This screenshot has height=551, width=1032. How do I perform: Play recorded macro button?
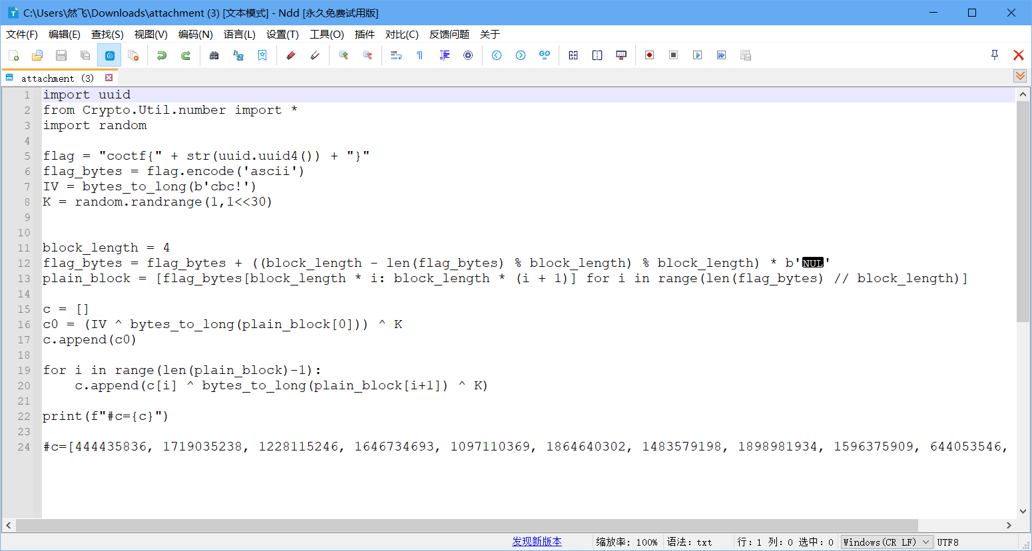click(x=698, y=55)
